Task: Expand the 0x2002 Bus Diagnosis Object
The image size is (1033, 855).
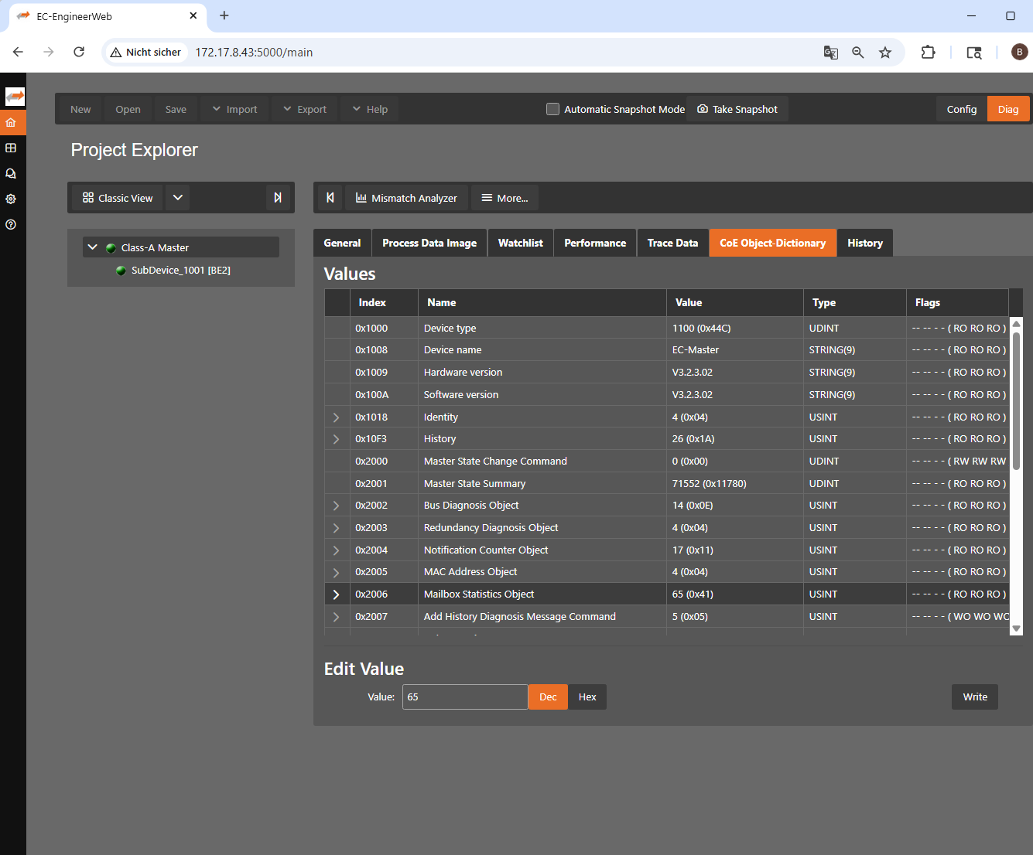Action: 336,505
